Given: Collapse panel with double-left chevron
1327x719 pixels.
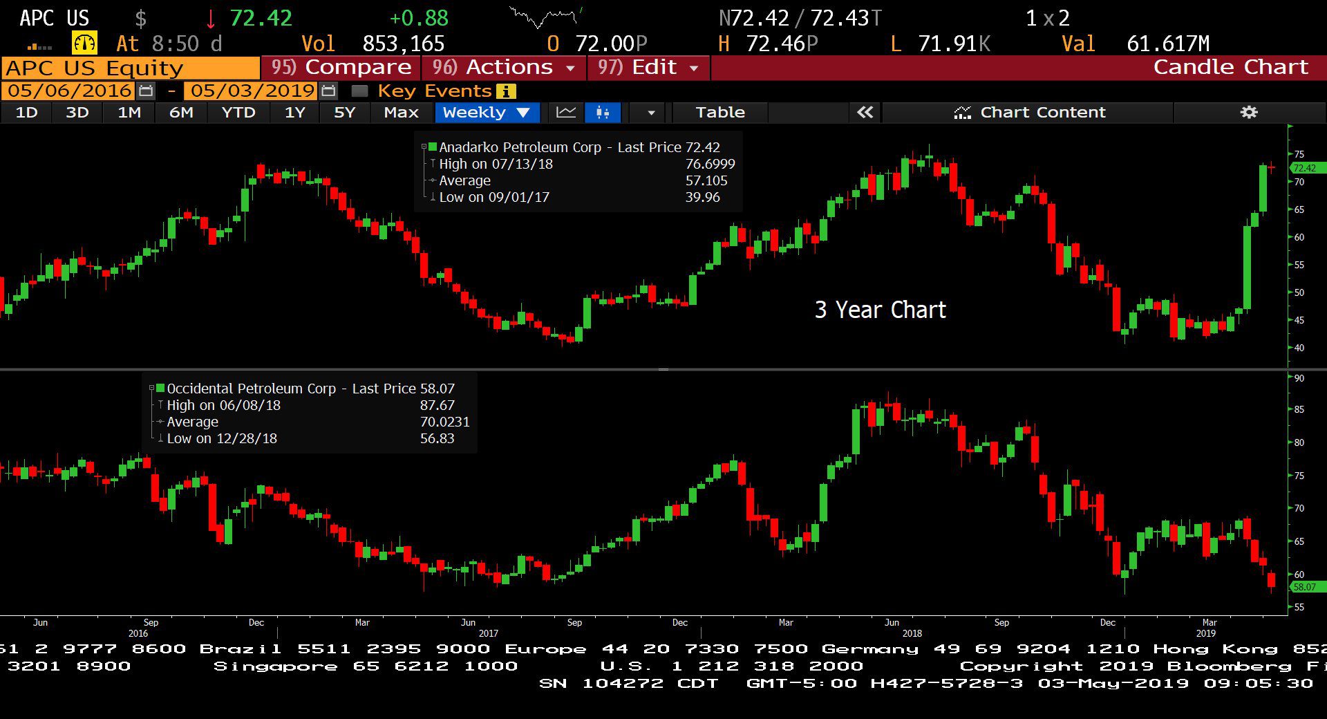Looking at the screenshot, I should [865, 112].
